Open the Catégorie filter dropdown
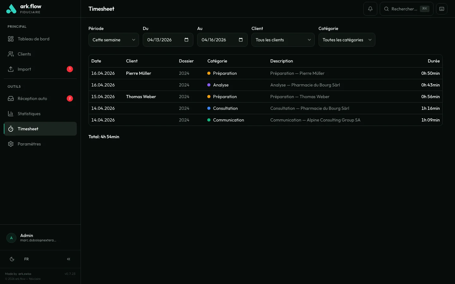 coord(347,40)
